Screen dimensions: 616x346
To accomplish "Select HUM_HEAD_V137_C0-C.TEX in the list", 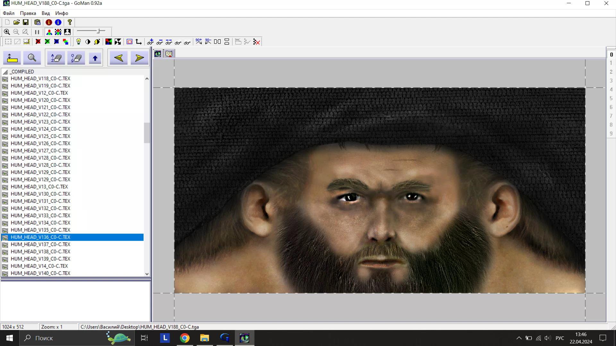I will point(40,244).
